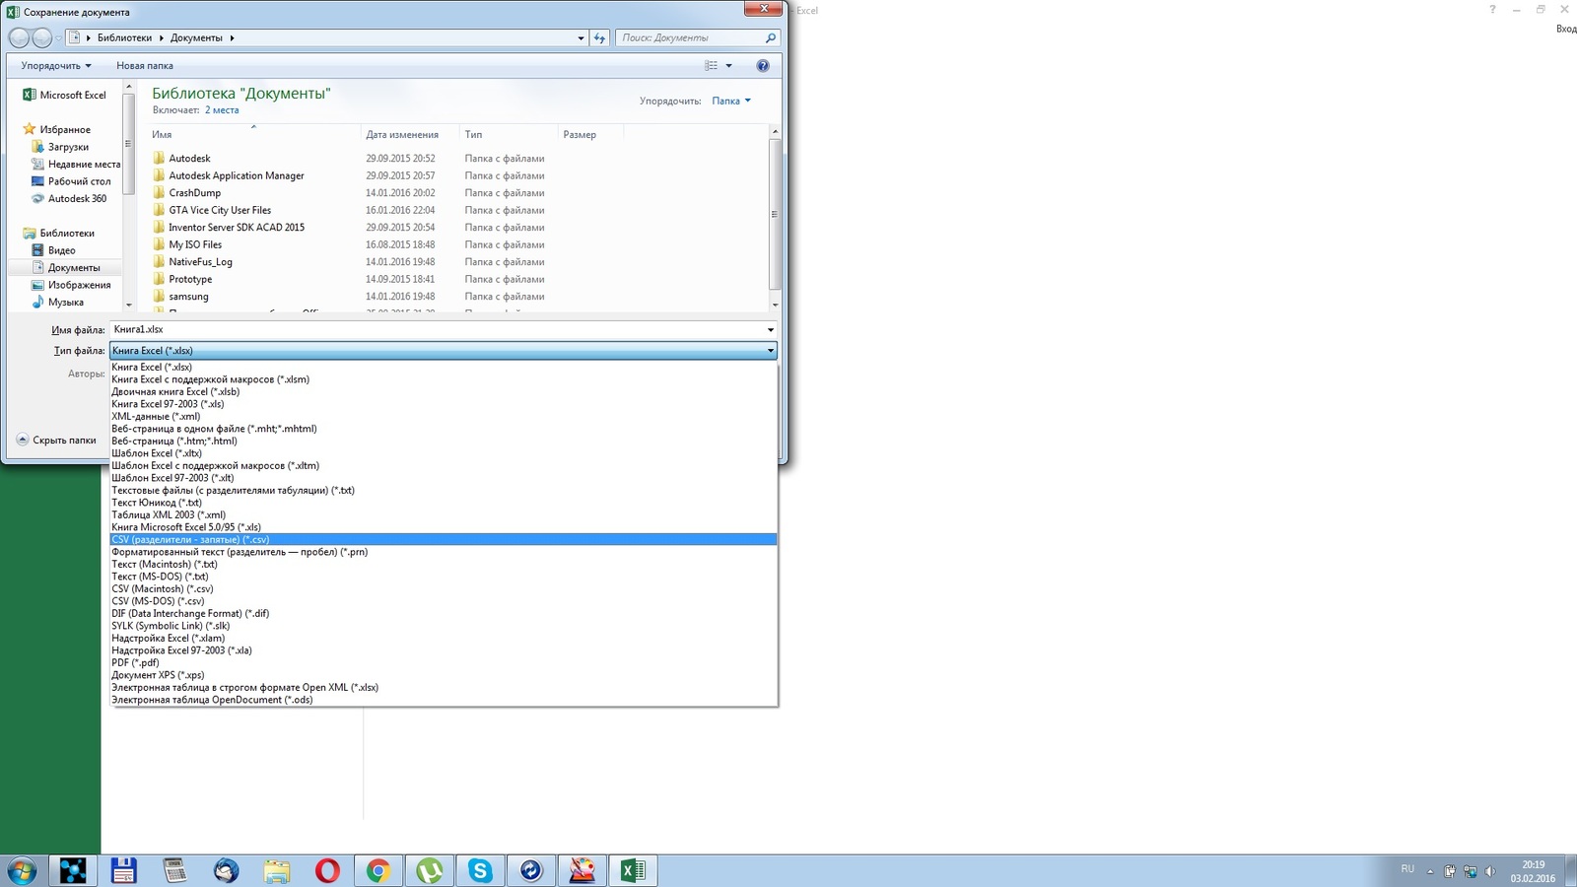The width and height of the screenshot is (1577, 887).
Task: Open the floppy disk app on taskbar
Action: pyautogui.click(x=124, y=870)
